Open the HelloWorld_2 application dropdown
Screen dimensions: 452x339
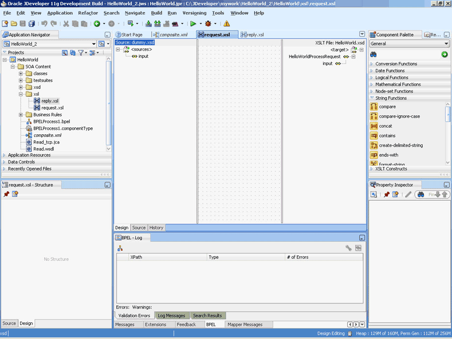(93, 44)
